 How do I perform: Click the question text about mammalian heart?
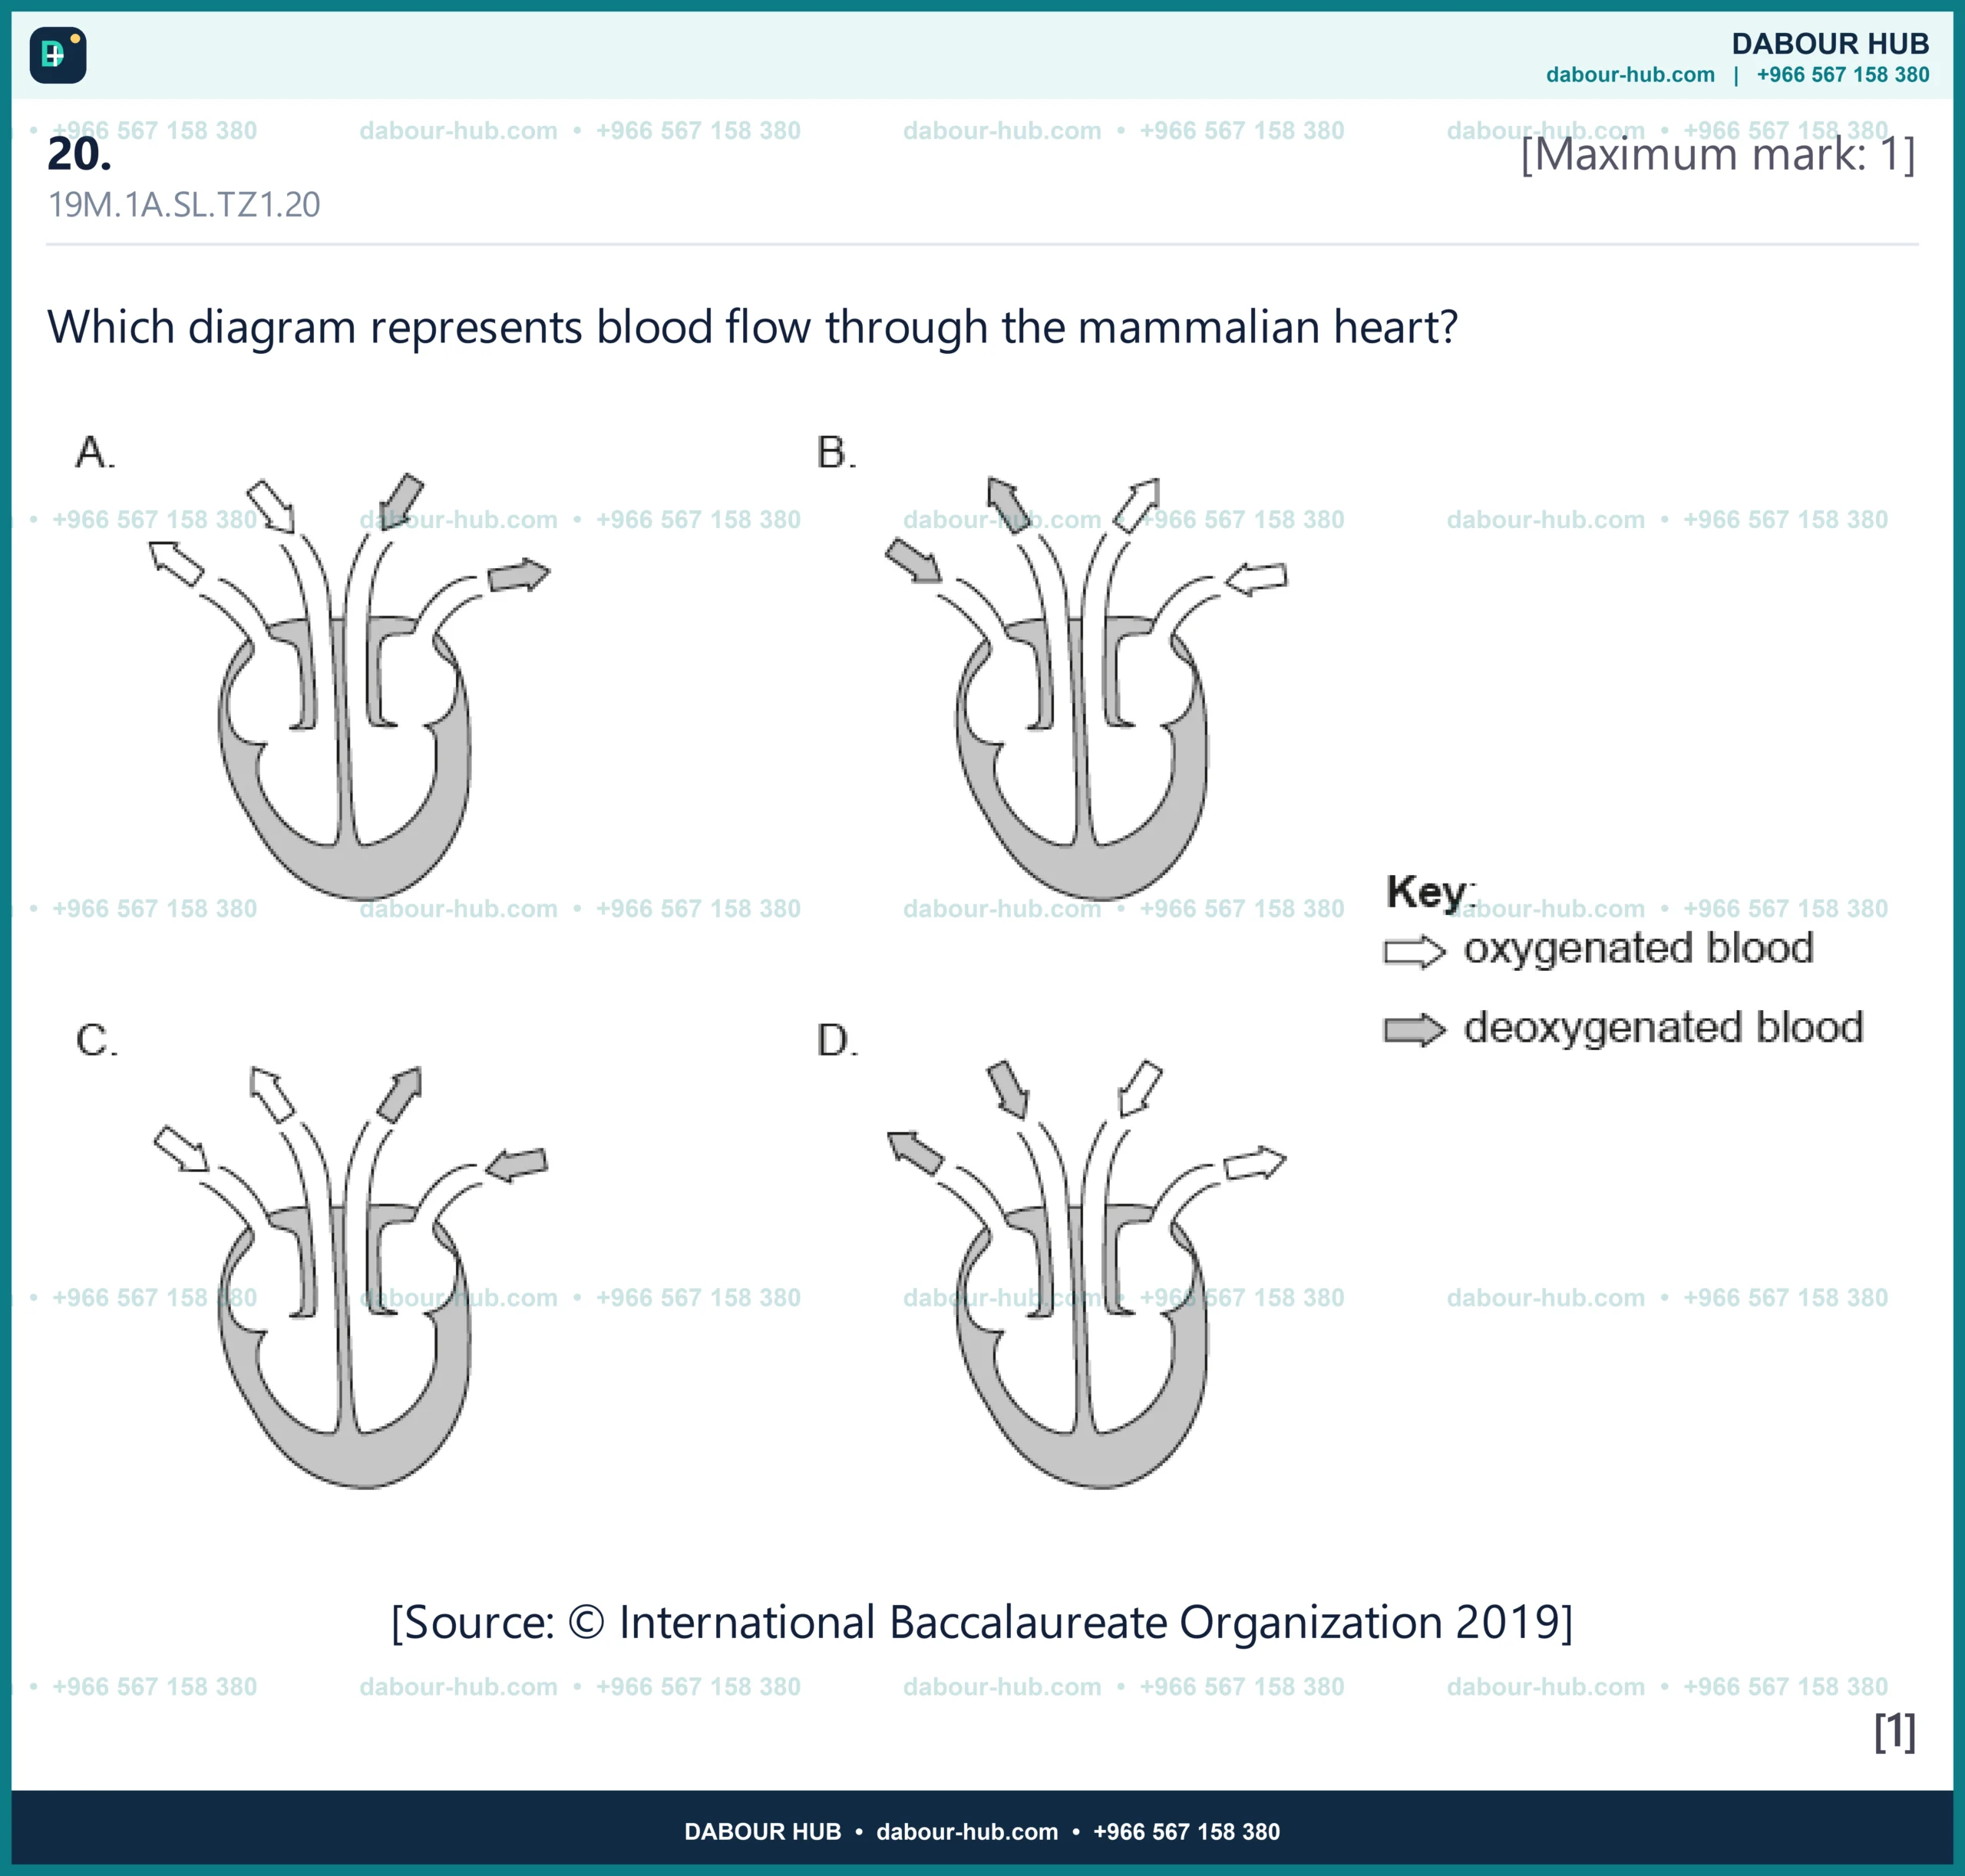(752, 327)
